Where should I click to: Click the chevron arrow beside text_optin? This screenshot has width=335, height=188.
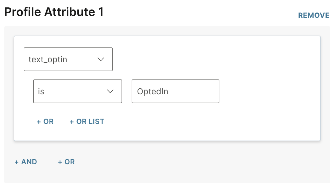pyautogui.click(x=101, y=59)
